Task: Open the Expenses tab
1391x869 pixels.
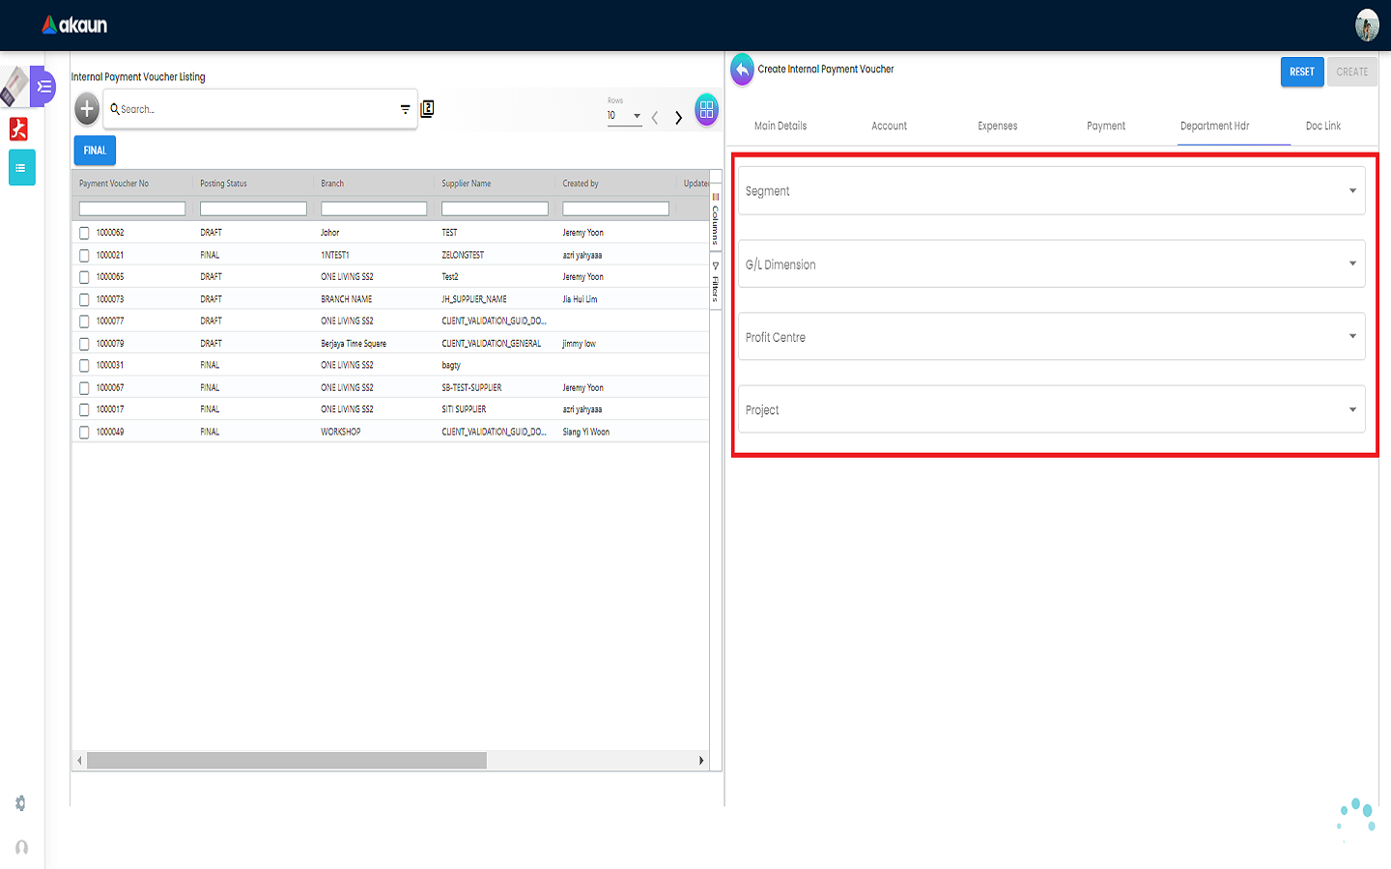Action: click(997, 126)
